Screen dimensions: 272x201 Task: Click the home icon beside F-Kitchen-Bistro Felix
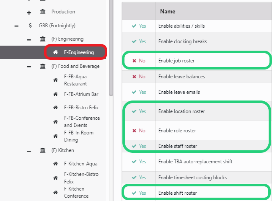point(55,178)
